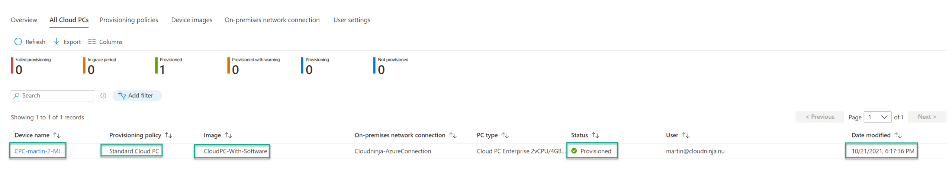Screen dimensions: 952x172
Task: Click the Next page button
Action: [927, 117]
